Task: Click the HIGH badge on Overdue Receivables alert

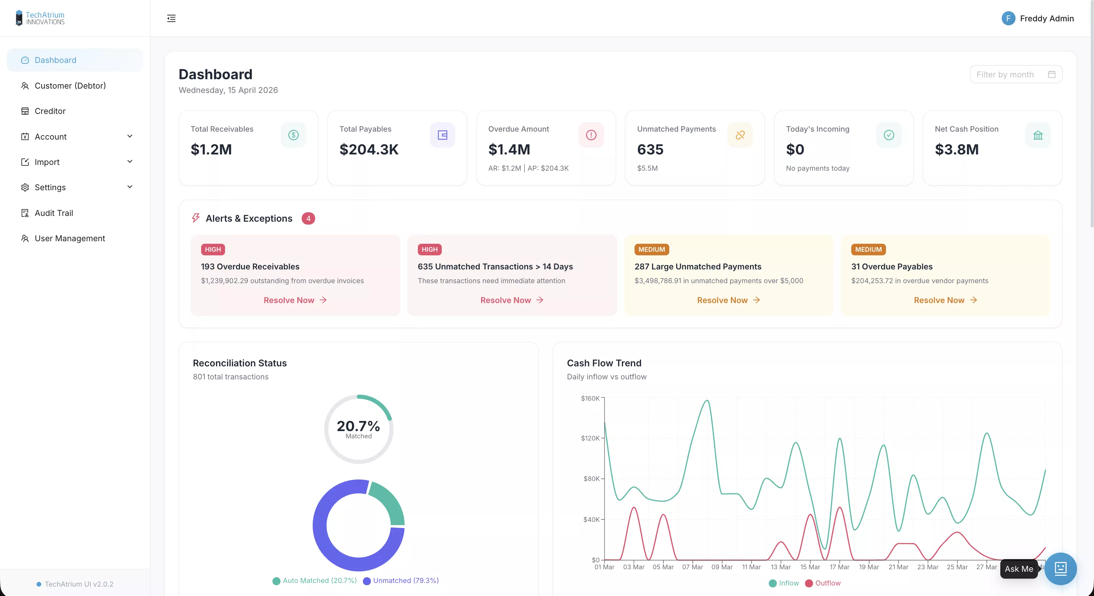Action: (213, 250)
